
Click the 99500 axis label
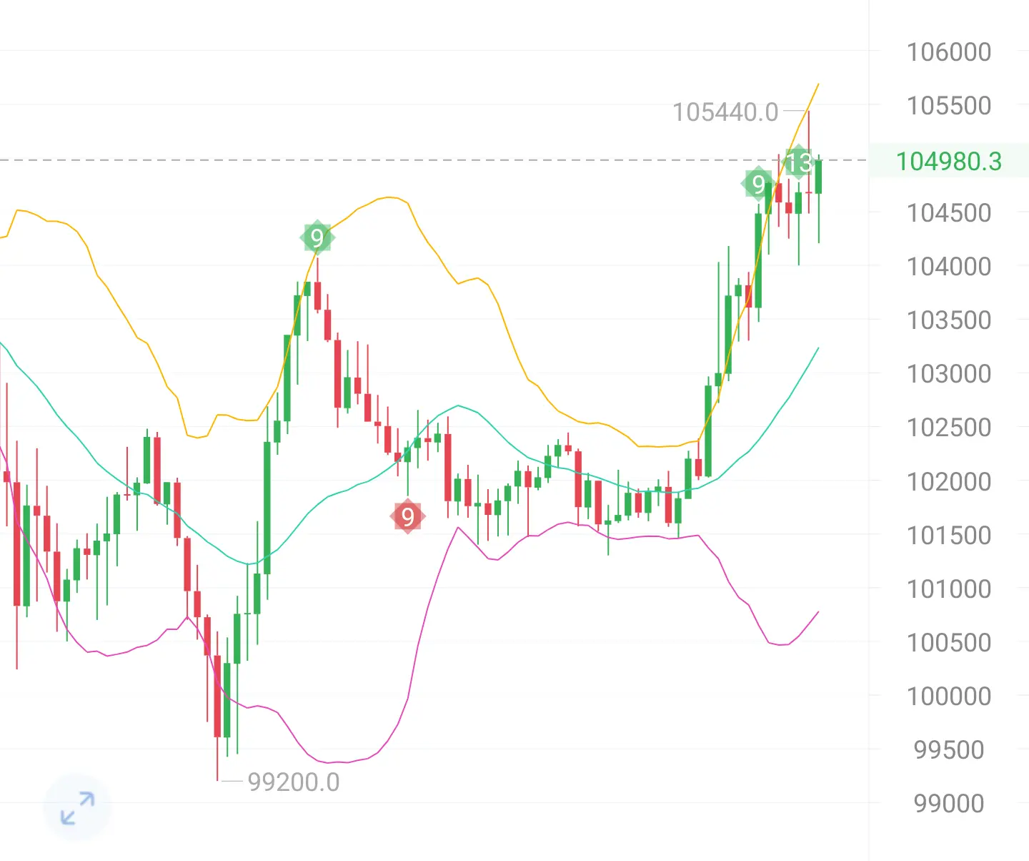click(949, 749)
